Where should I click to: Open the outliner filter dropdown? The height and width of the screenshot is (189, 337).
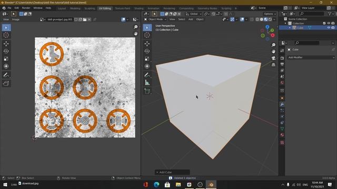pos(331,14)
